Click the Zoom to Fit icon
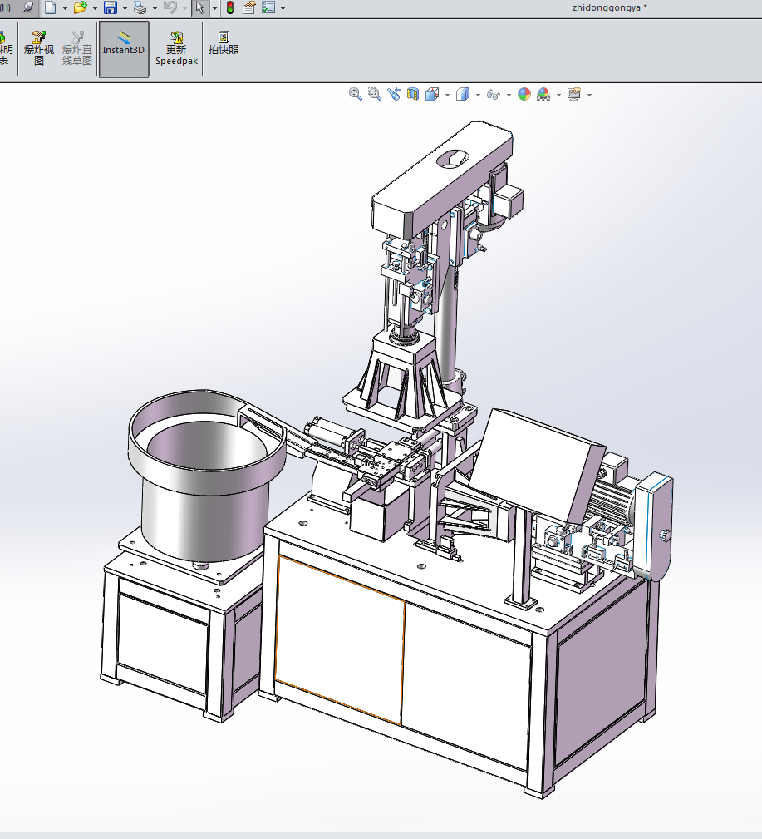The image size is (762, 839). [356, 95]
